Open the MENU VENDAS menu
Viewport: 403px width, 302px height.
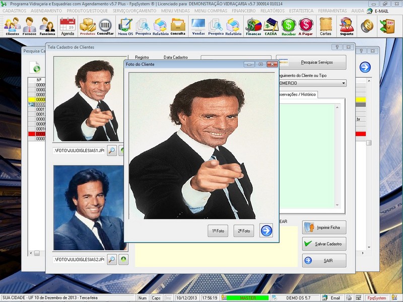pos(175,11)
